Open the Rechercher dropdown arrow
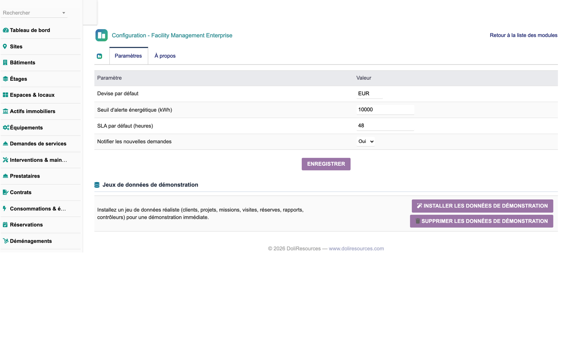The width and height of the screenshot is (570, 352). (64, 13)
